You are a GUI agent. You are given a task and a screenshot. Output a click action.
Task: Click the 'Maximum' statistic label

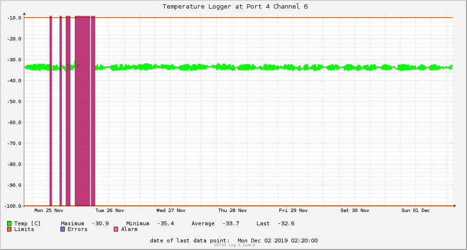click(x=72, y=223)
